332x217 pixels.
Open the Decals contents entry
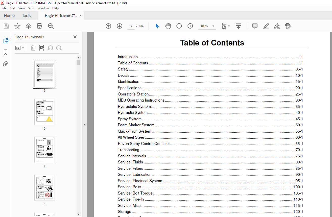210,75
